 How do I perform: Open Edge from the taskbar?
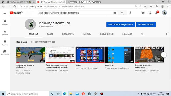[65, 94]
